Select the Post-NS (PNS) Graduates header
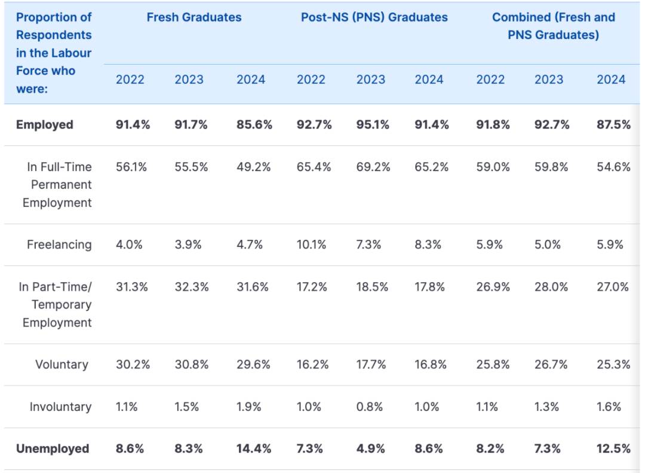Image resolution: width=645 pixels, height=473 pixels. 374,17
